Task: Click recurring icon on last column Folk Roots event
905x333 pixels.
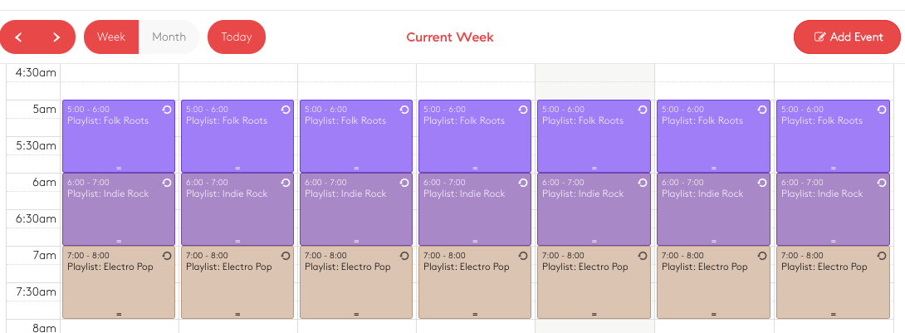Action: pos(881,109)
